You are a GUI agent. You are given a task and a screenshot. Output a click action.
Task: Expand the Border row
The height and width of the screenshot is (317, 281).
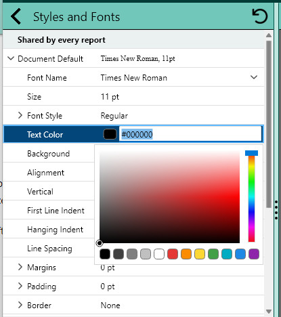coord(20,305)
